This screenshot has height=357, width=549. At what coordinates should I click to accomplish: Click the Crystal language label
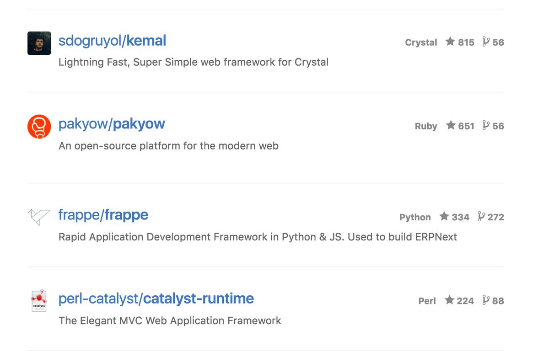pyautogui.click(x=421, y=43)
